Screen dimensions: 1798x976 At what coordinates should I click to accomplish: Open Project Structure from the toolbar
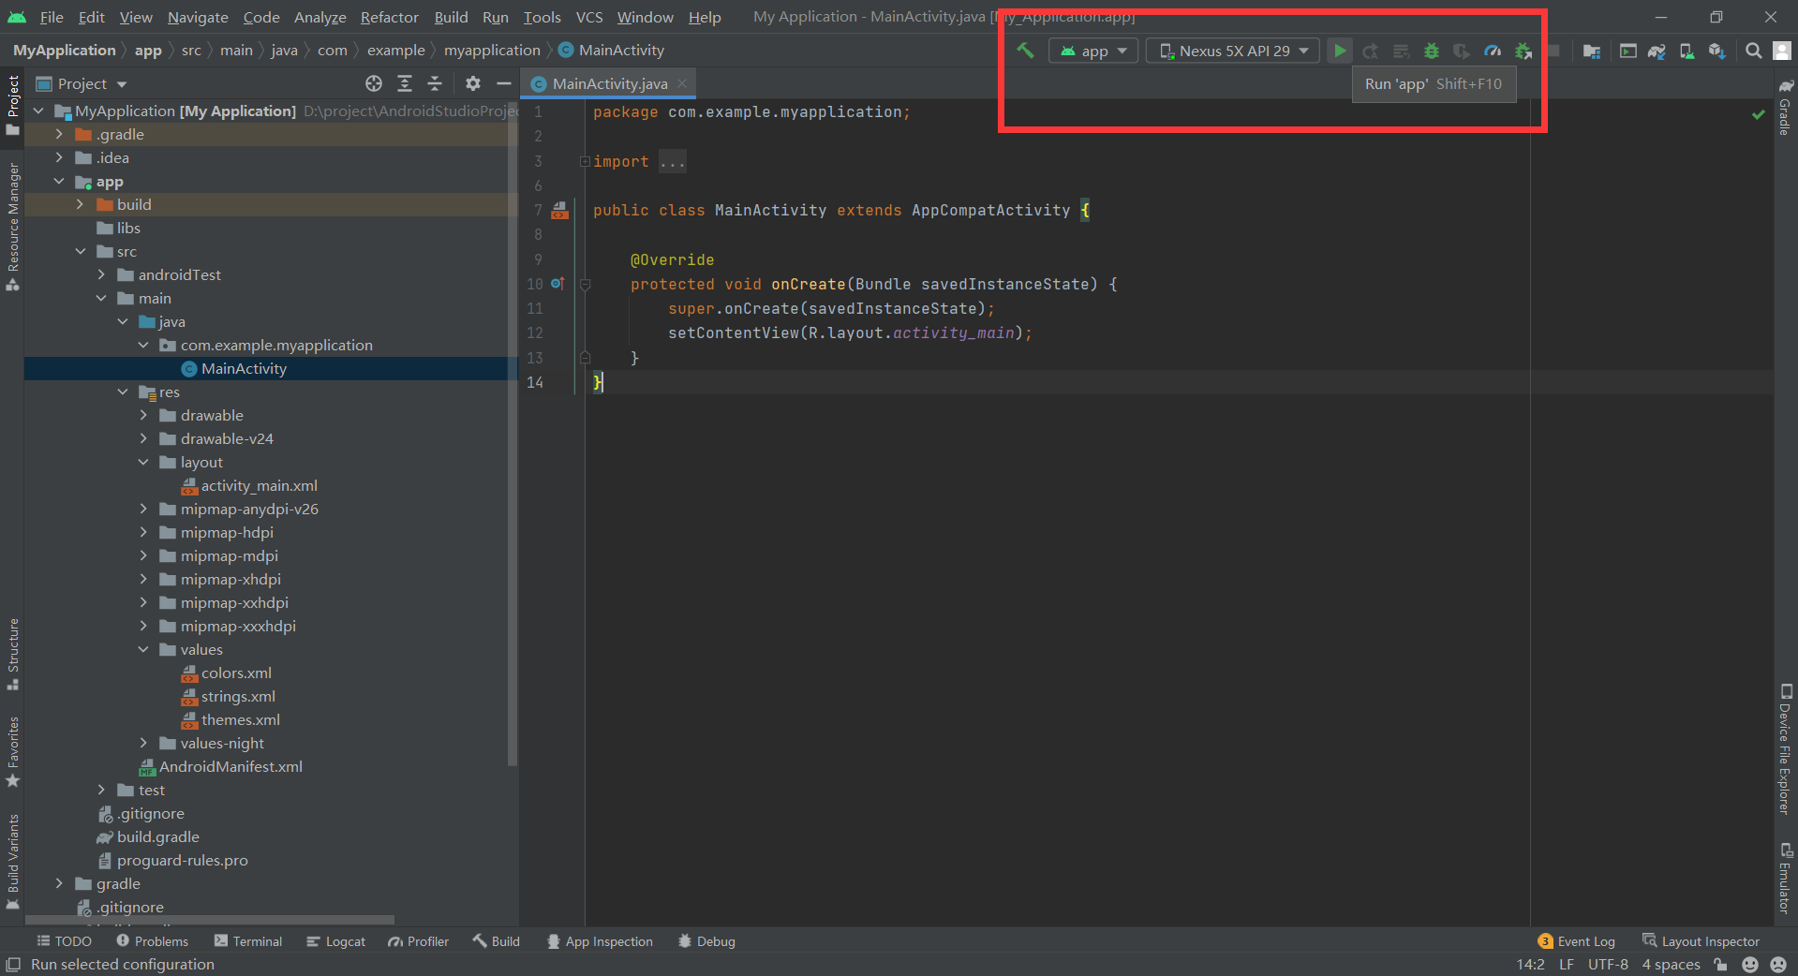(1592, 51)
